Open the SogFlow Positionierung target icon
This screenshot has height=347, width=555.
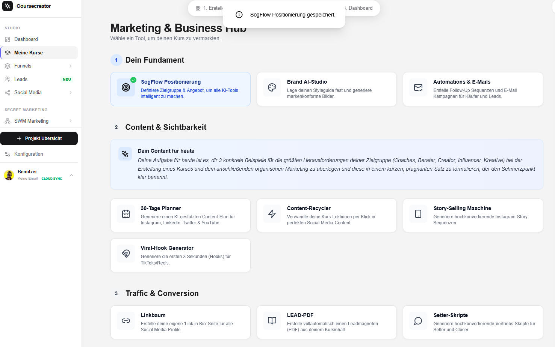point(126,87)
